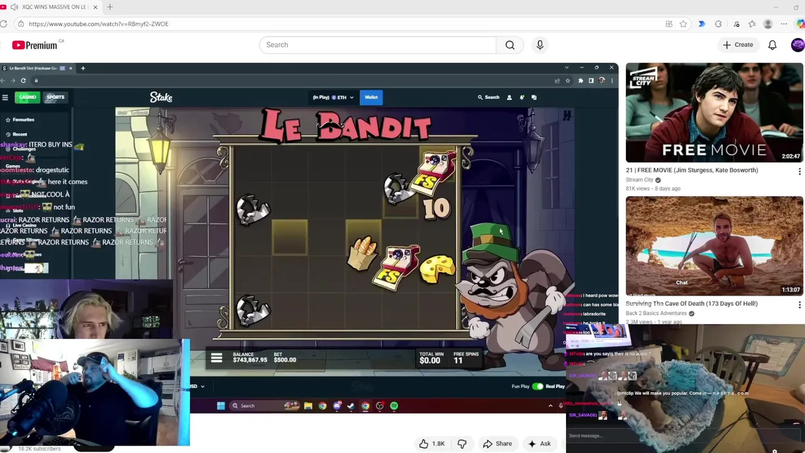The image size is (805, 453).
Task: Click the Stake logo
Action: [161, 97]
